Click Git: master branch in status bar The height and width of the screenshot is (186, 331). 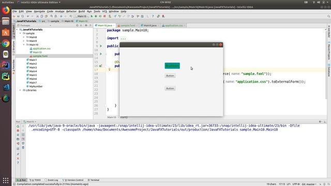(x=309, y=184)
